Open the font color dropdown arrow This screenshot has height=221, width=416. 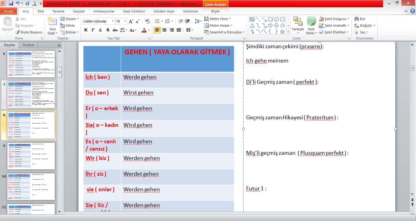(149, 30)
